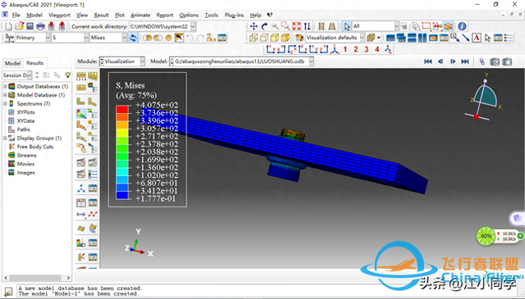Click the Plot Contours on Deformed Shape icon
Image resolution: width=525 pixels, height=299 pixels.
[81, 114]
